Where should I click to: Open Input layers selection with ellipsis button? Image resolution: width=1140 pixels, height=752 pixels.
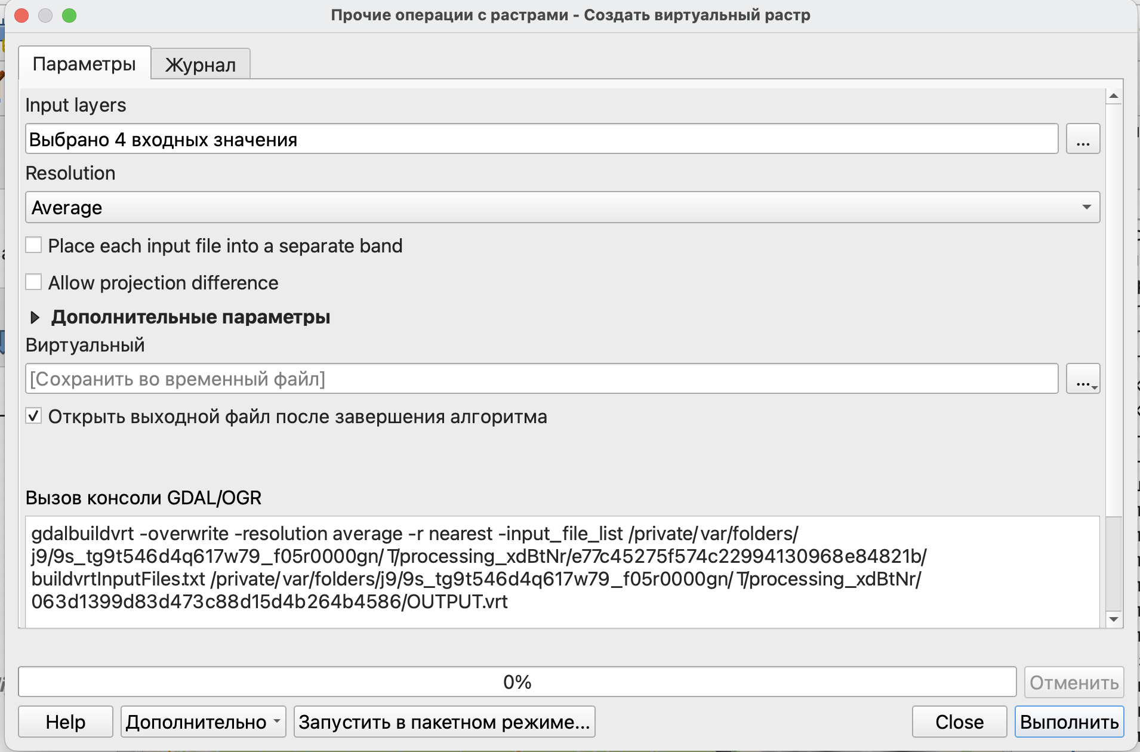[1083, 139]
